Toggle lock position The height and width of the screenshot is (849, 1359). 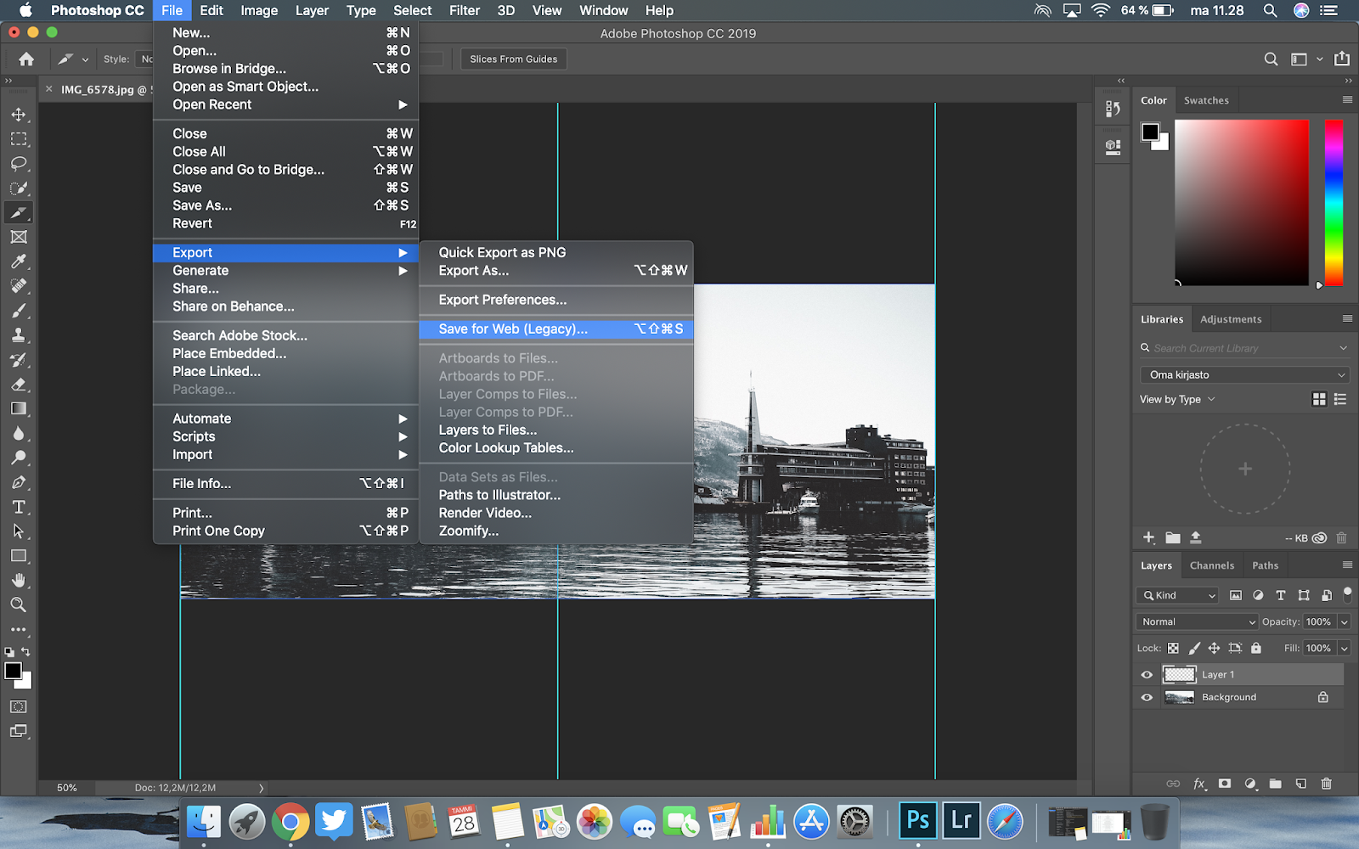tap(1214, 648)
